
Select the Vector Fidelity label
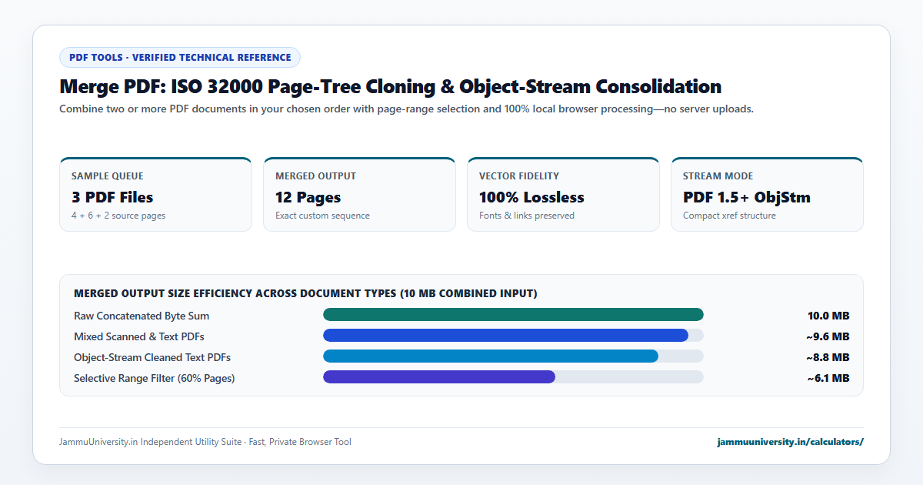point(519,176)
